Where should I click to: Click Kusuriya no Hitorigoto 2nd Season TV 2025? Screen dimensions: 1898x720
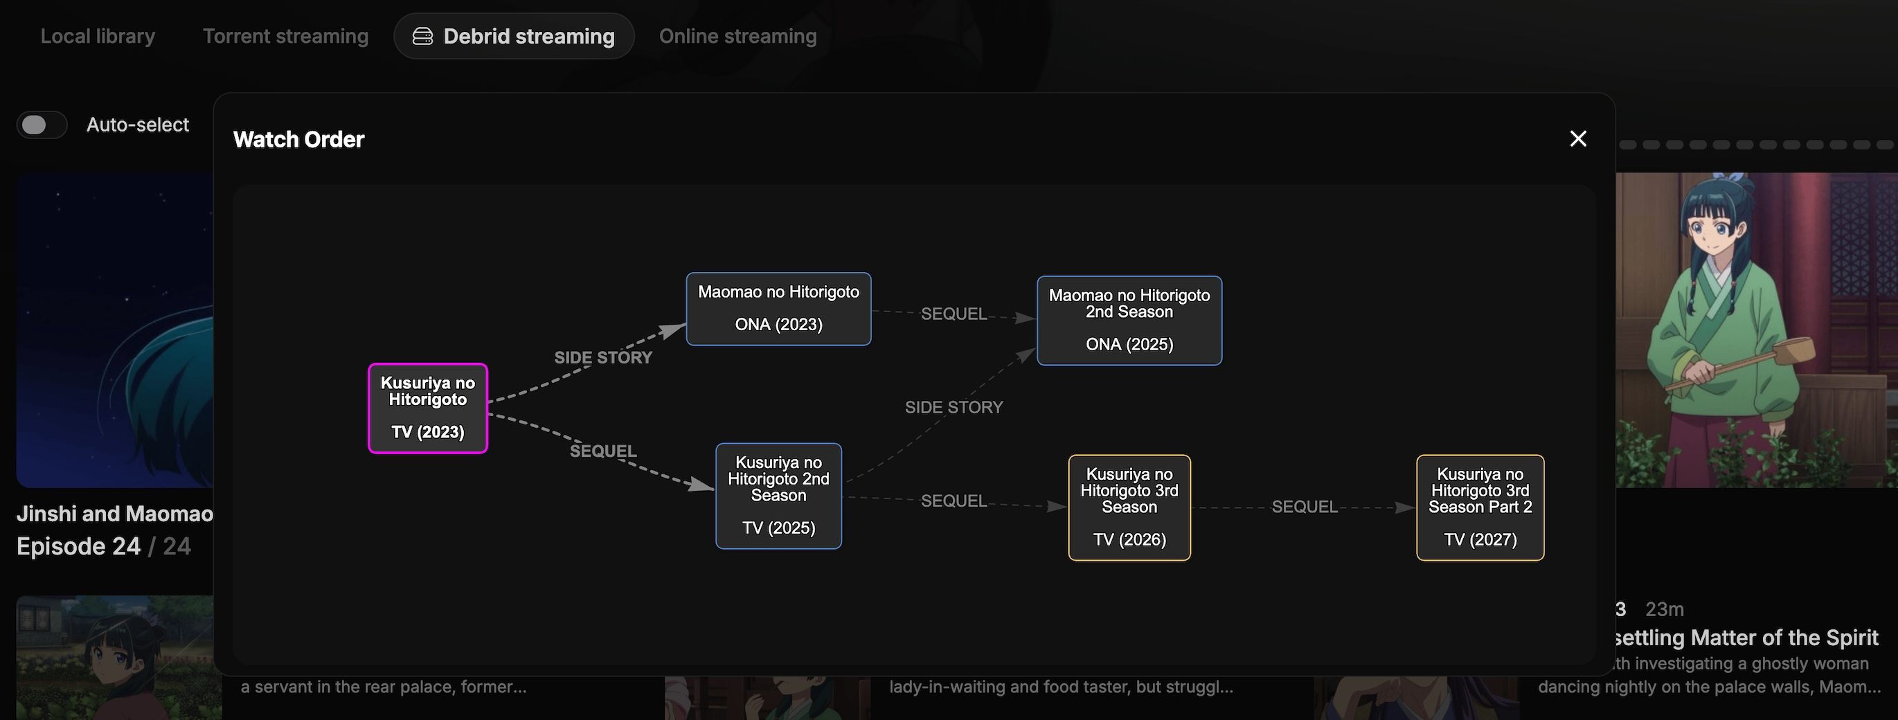tap(778, 495)
